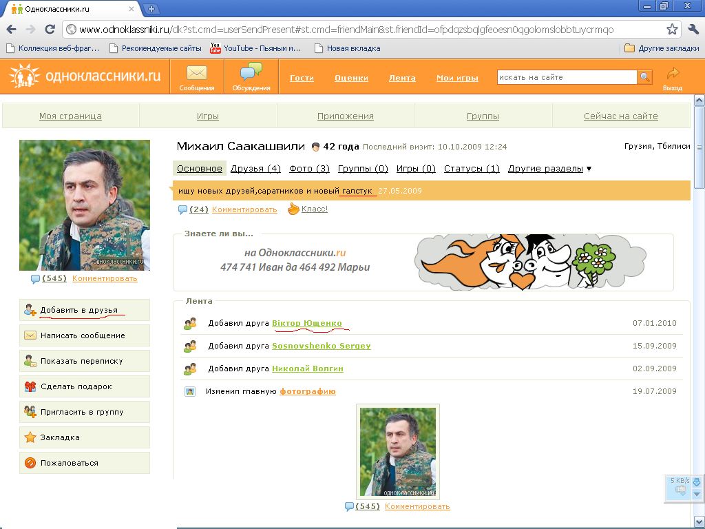This screenshot has width=705, height=529.
Task: Click Добавить в друзья button
Action: point(85,310)
